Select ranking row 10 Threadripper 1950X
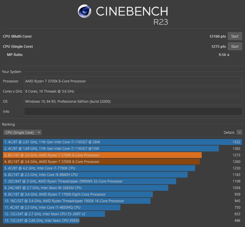The height and width of the screenshot is (227, 245). [77, 201]
